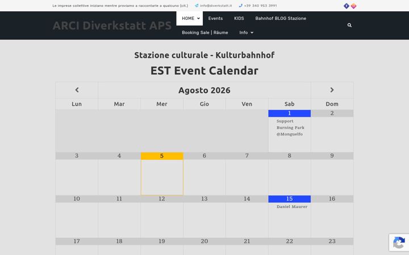Select day 6 in calendar

point(204,156)
